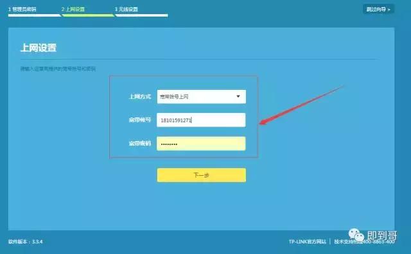Open the step 3 无线设置 tab
Screen dimensions: 411x254
pyautogui.click(x=127, y=10)
